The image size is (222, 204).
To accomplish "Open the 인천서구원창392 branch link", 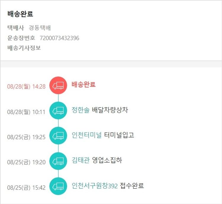I will [94, 186].
